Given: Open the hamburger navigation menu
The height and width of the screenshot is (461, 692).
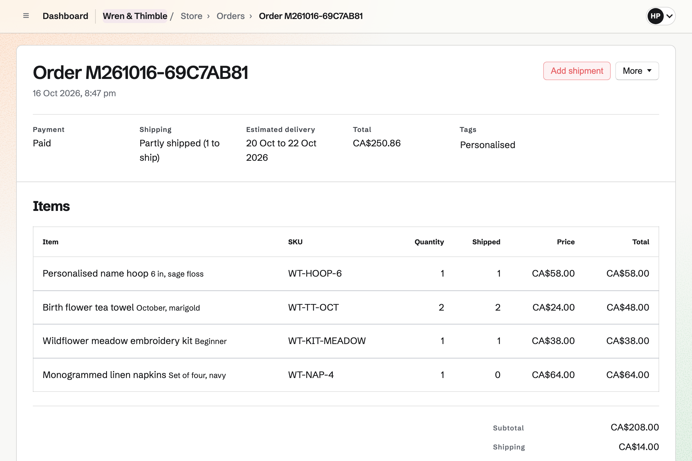Looking at the screenshot, I should coord(26,16).
